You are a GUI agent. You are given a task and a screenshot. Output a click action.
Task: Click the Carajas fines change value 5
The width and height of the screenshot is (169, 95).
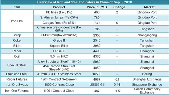(117, 23)
